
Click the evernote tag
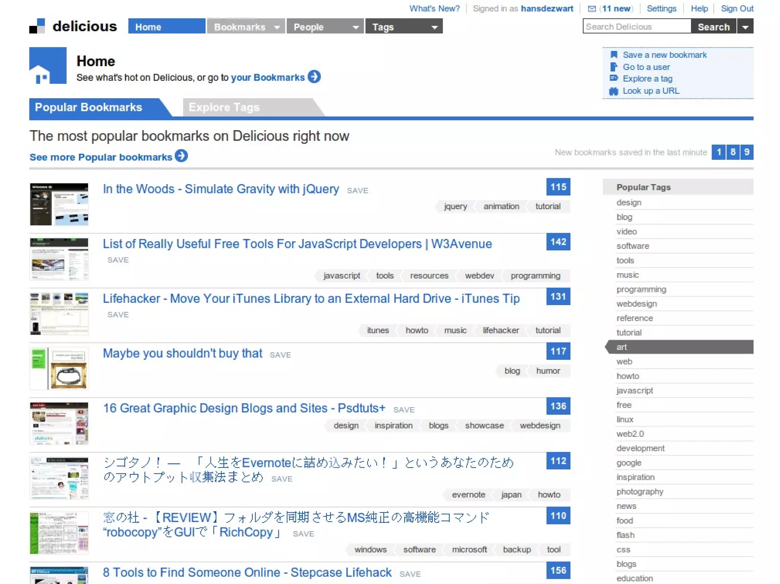pos(468,495)
